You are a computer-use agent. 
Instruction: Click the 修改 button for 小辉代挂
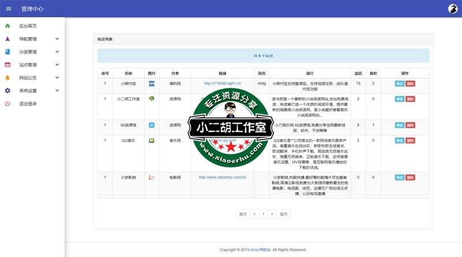pyautogui.click(x=400, y=84)
